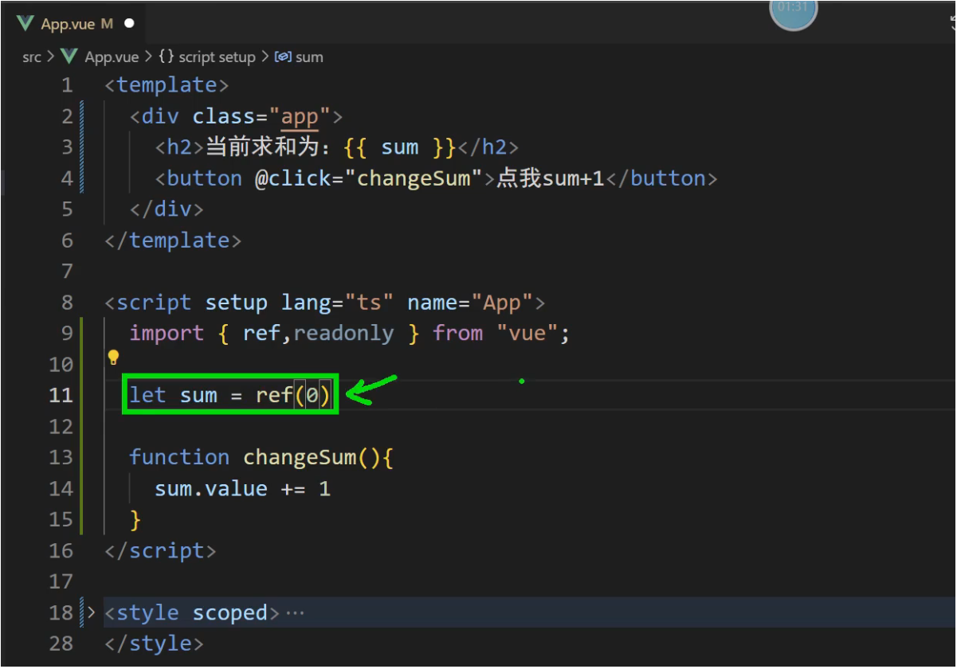Image resolution: width=957 pixels, height=669 pixels.
Task: Click line number 1 in the gutter
Action: 67,85
